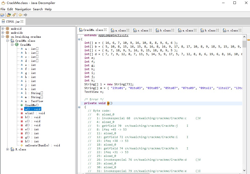Open the Help menu
The width and height of the screenshot is (250, 174).
coord(48,9)
